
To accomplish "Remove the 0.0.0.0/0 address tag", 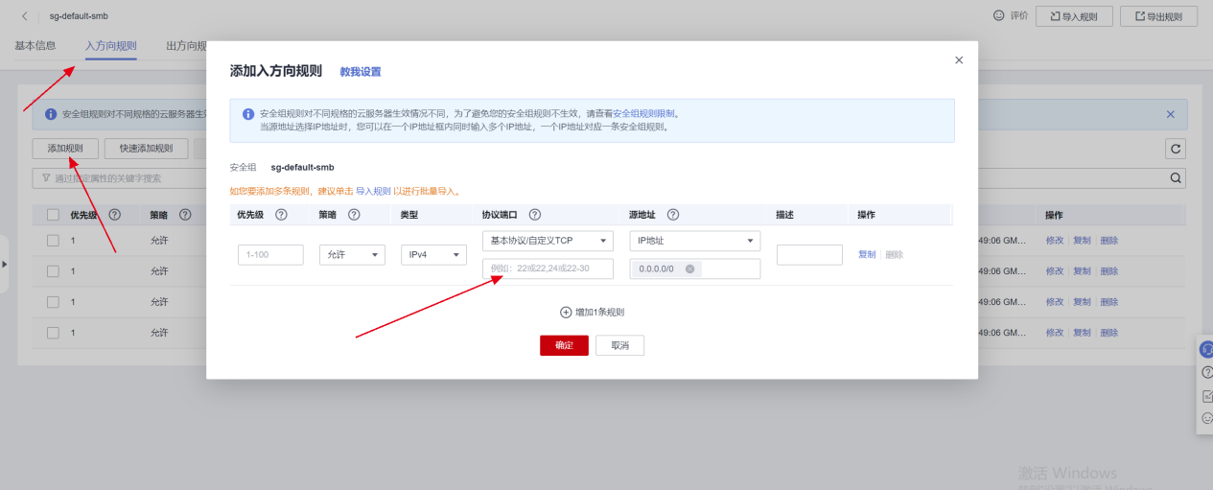I will (689, 269).
